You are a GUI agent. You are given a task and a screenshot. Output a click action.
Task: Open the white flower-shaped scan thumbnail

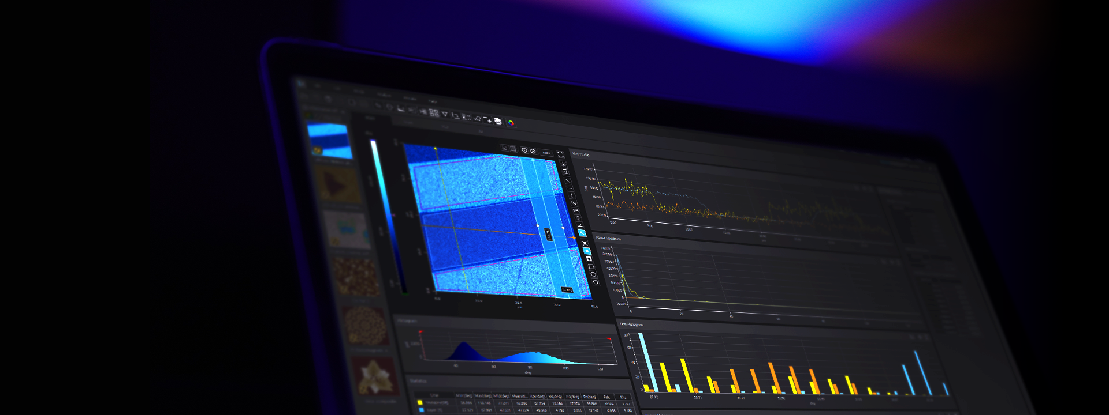(376, 376)
